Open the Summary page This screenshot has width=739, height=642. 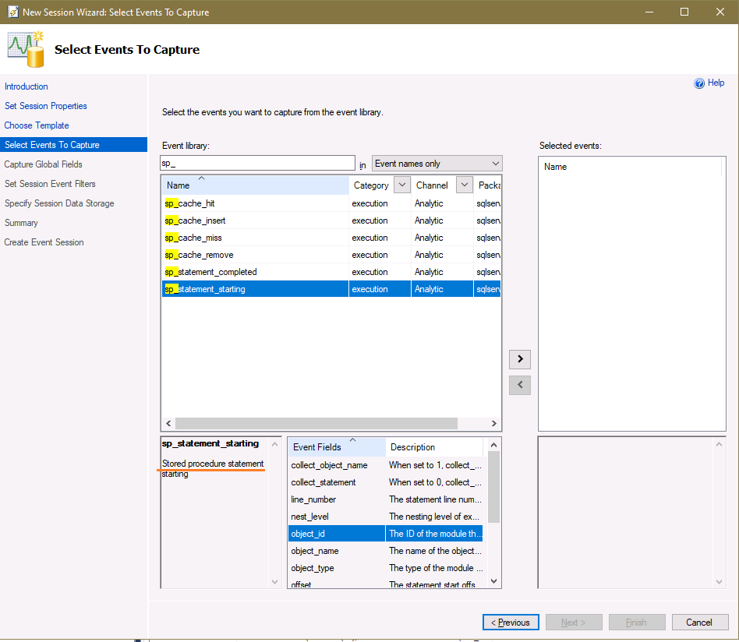[21, 223]
